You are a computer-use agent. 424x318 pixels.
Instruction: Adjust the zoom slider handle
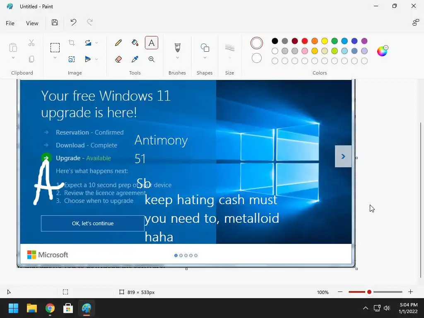pos(369,292)
